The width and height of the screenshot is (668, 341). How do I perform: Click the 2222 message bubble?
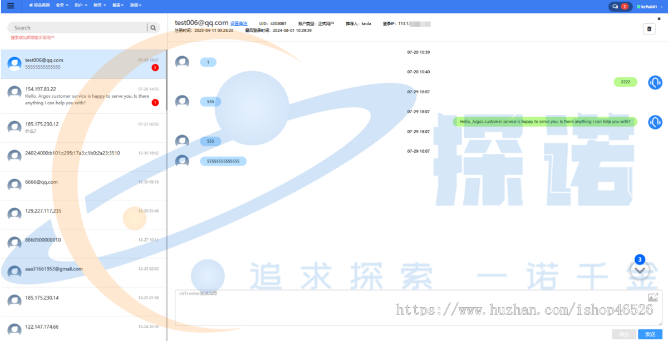pyautogui.click(x=625, y=82)
